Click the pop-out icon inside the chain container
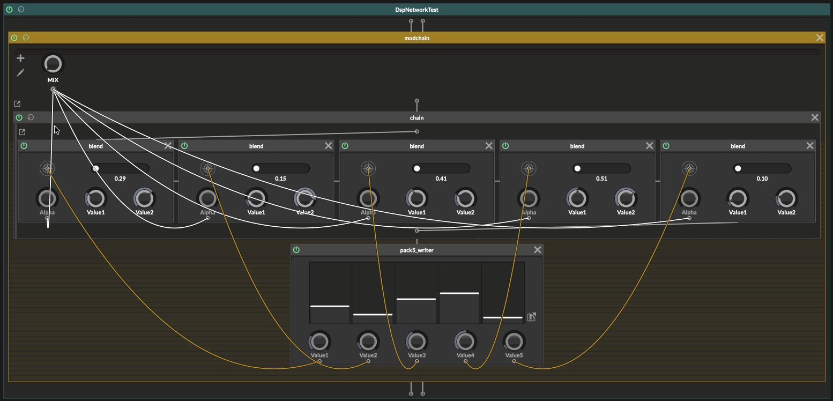 (22, 132)
